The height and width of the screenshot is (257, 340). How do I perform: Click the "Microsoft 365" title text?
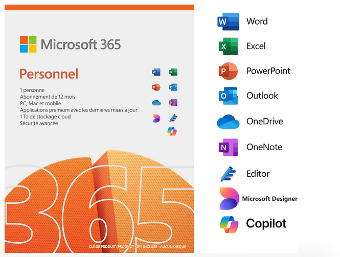[x=81, y=44]
